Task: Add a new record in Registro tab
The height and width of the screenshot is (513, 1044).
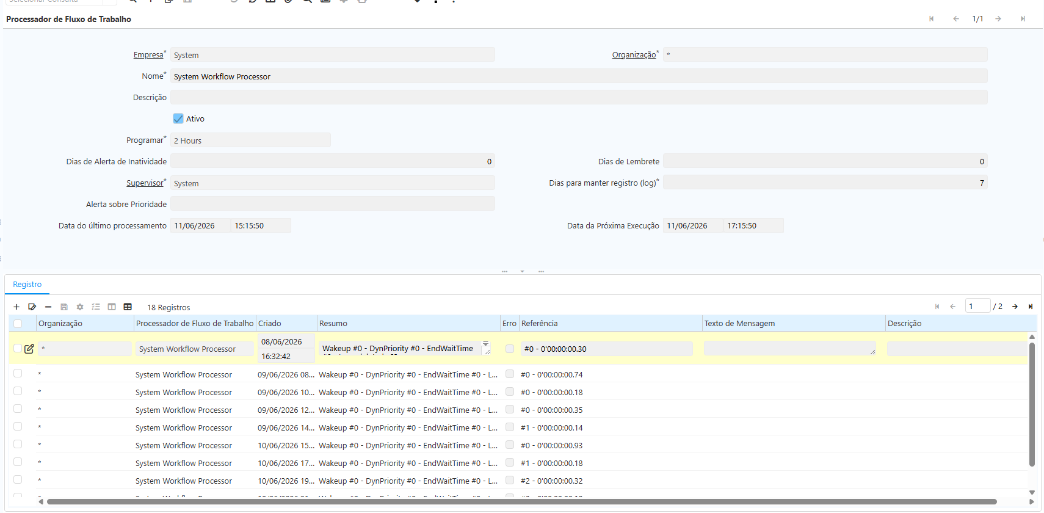Action: click(16, 307)
